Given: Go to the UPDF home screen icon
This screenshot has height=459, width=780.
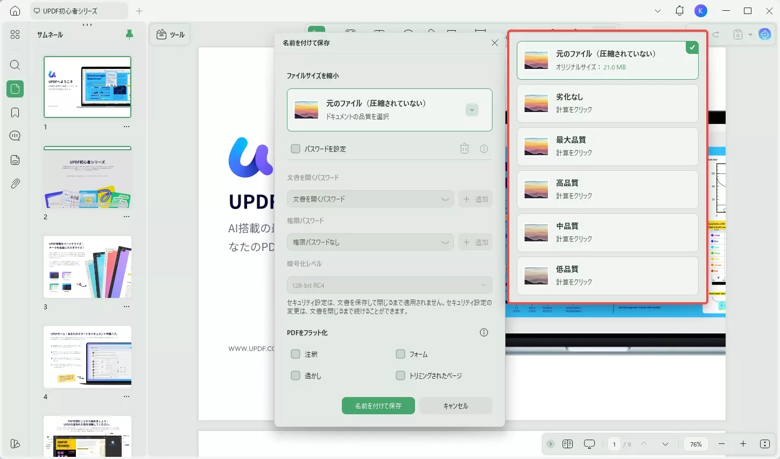Looking at the screenshot, I should 15,11.
